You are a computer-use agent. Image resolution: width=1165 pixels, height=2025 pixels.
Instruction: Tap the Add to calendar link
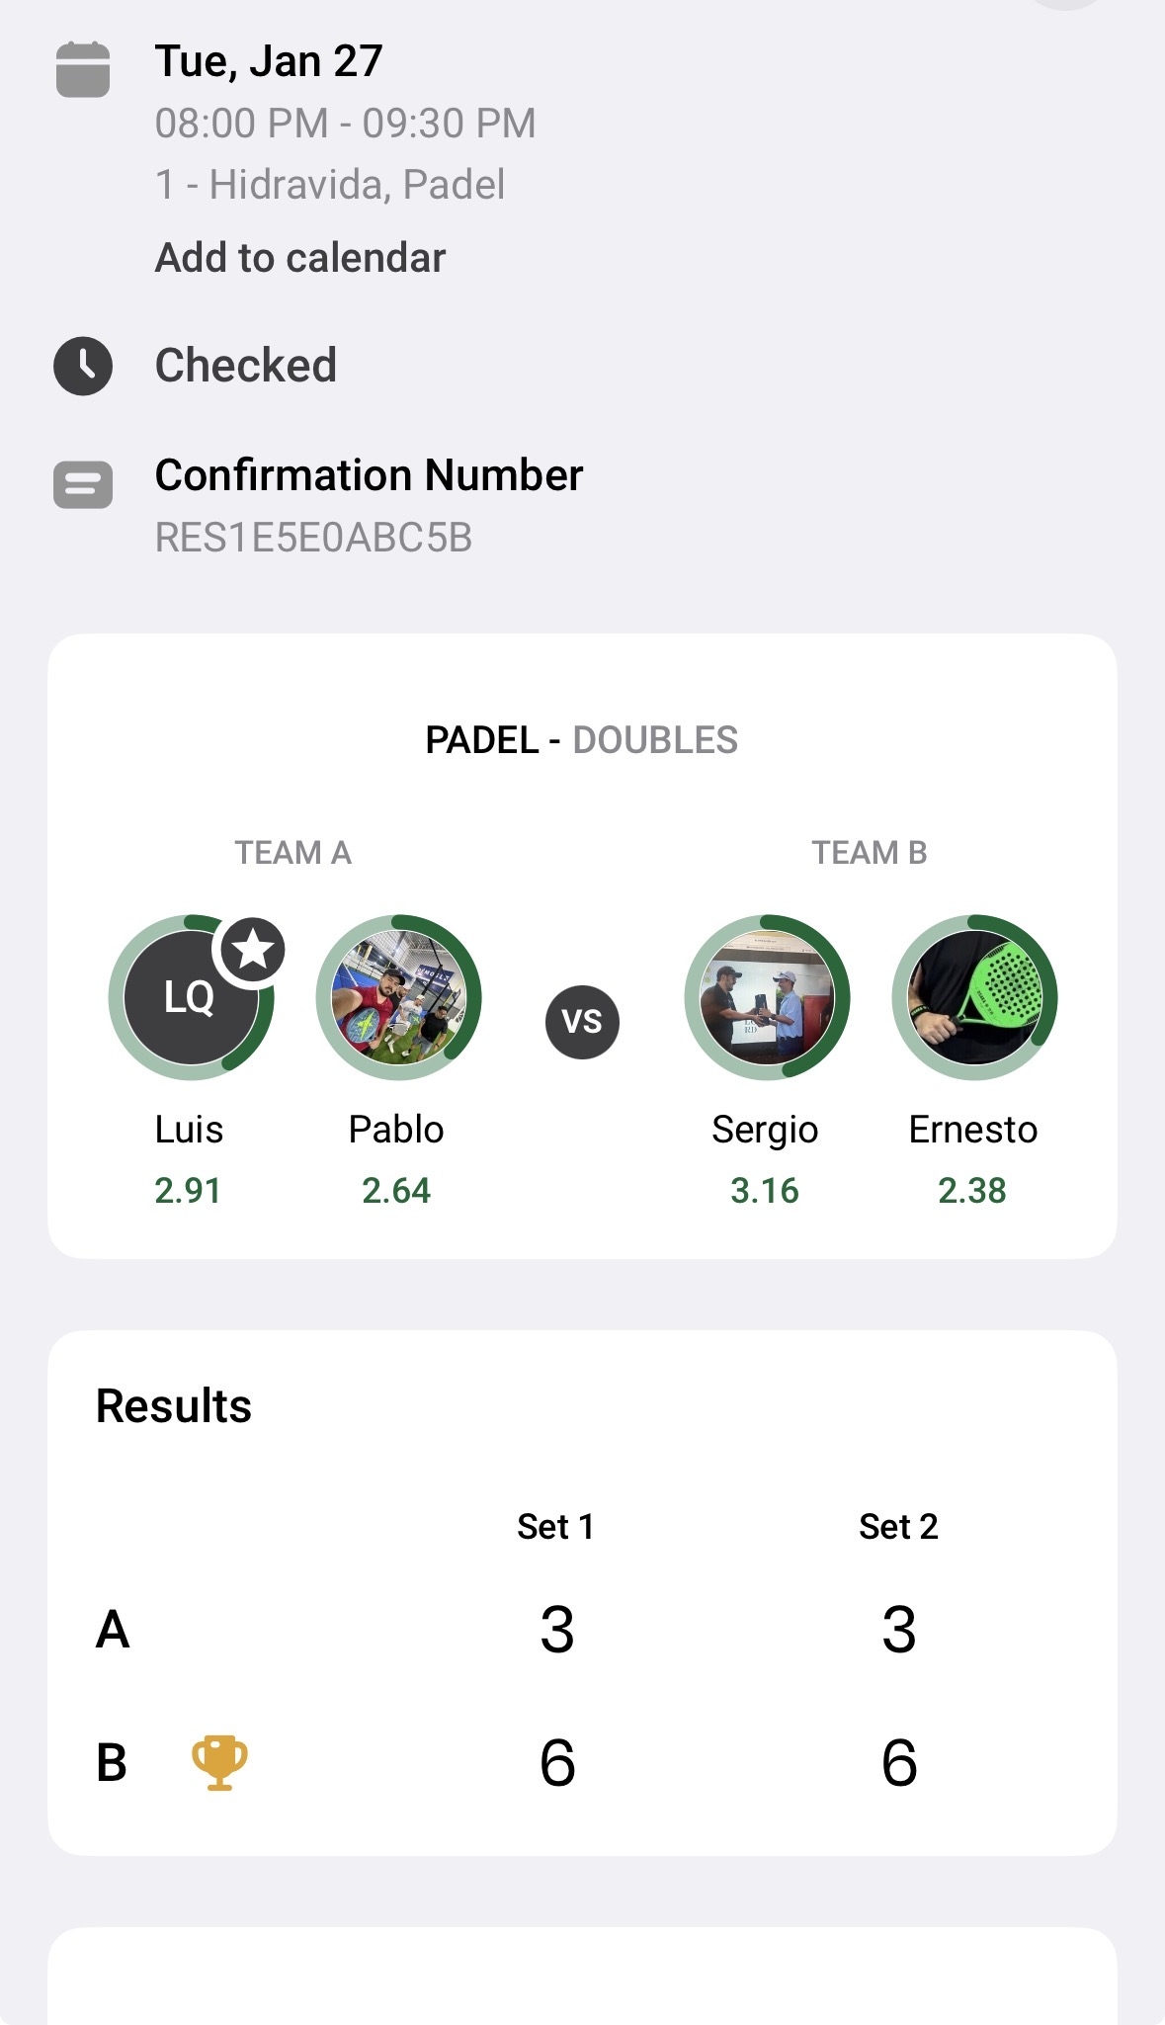(300, 258)
